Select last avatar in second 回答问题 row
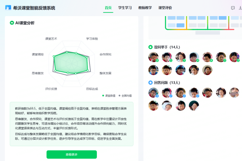This screenshot has width=242, height=161. (194, 105)
